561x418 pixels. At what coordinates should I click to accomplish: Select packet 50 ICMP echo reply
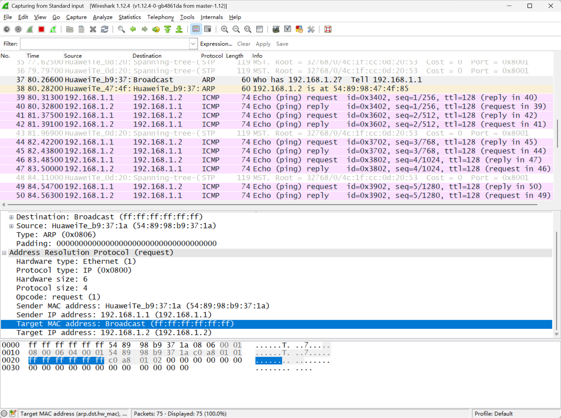click(277, 196)
